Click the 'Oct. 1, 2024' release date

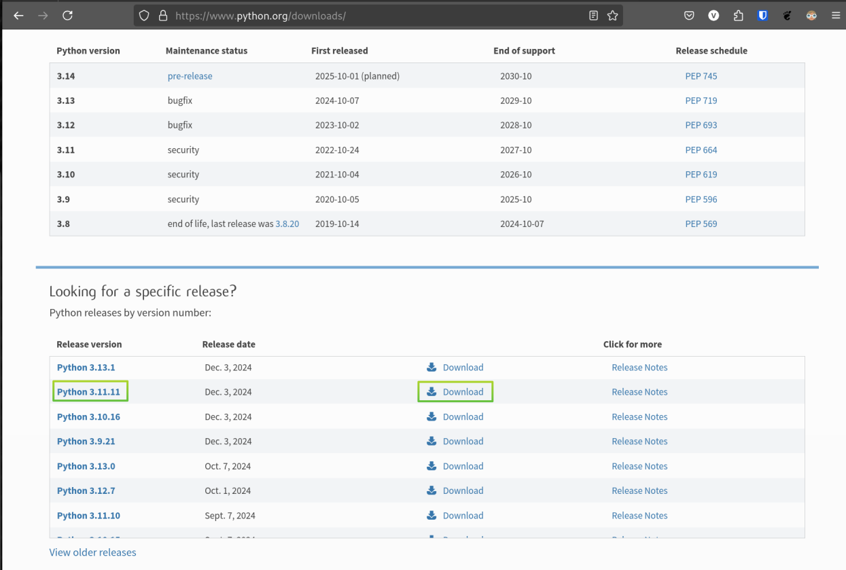[x=228, y=491]
